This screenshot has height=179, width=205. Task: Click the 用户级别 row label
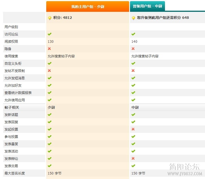point(11,27)
